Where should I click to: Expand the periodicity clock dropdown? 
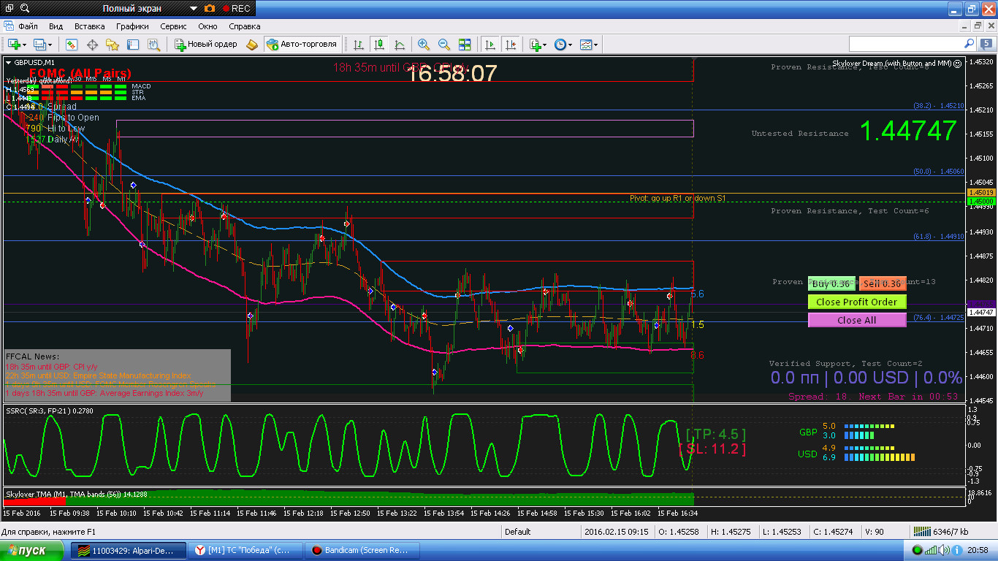click(571, 45)
